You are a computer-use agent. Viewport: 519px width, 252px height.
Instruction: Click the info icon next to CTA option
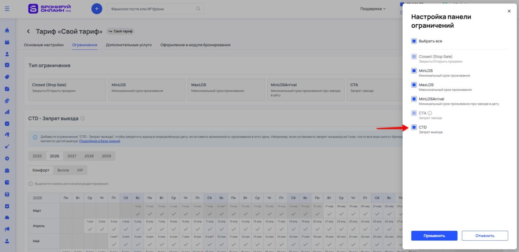tap(430, 113)
